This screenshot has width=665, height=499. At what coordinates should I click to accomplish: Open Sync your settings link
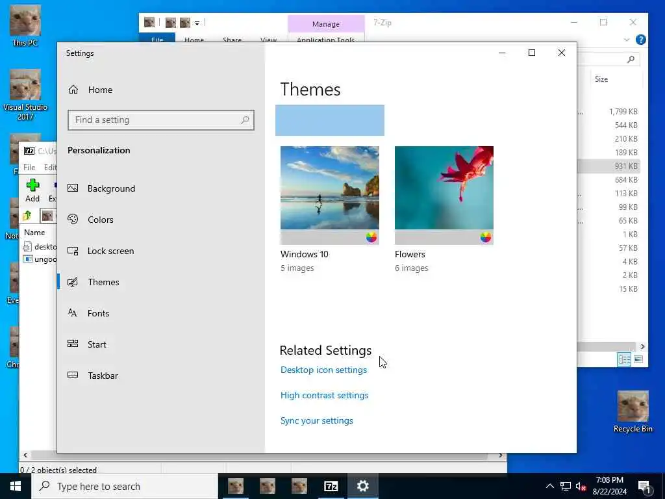point(317,421)
